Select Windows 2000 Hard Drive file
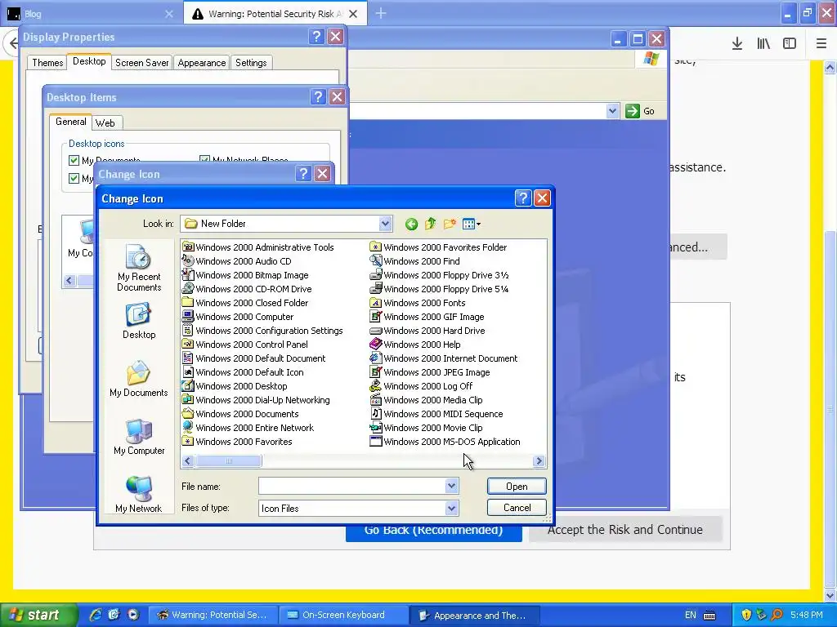The width and height of the screenshot is (837, 627). click(427, 330)
